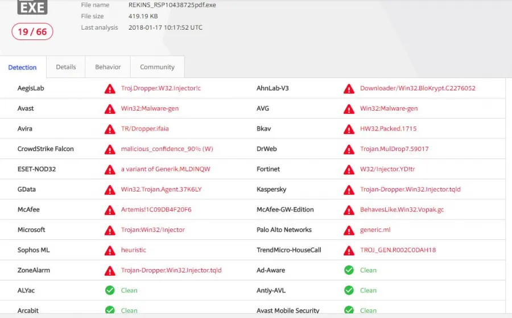This screenshot has height=318, width=512.
Task: Click the EXE file type icon
Action: 32,7
